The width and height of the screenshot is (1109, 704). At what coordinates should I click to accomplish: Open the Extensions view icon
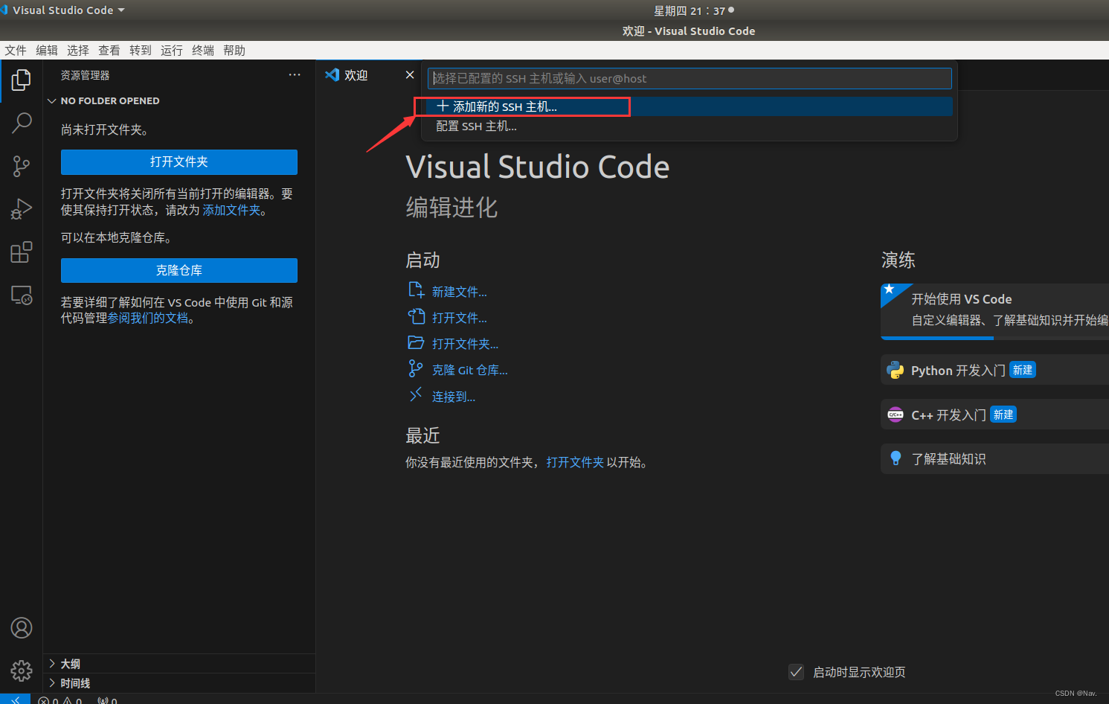22,252
